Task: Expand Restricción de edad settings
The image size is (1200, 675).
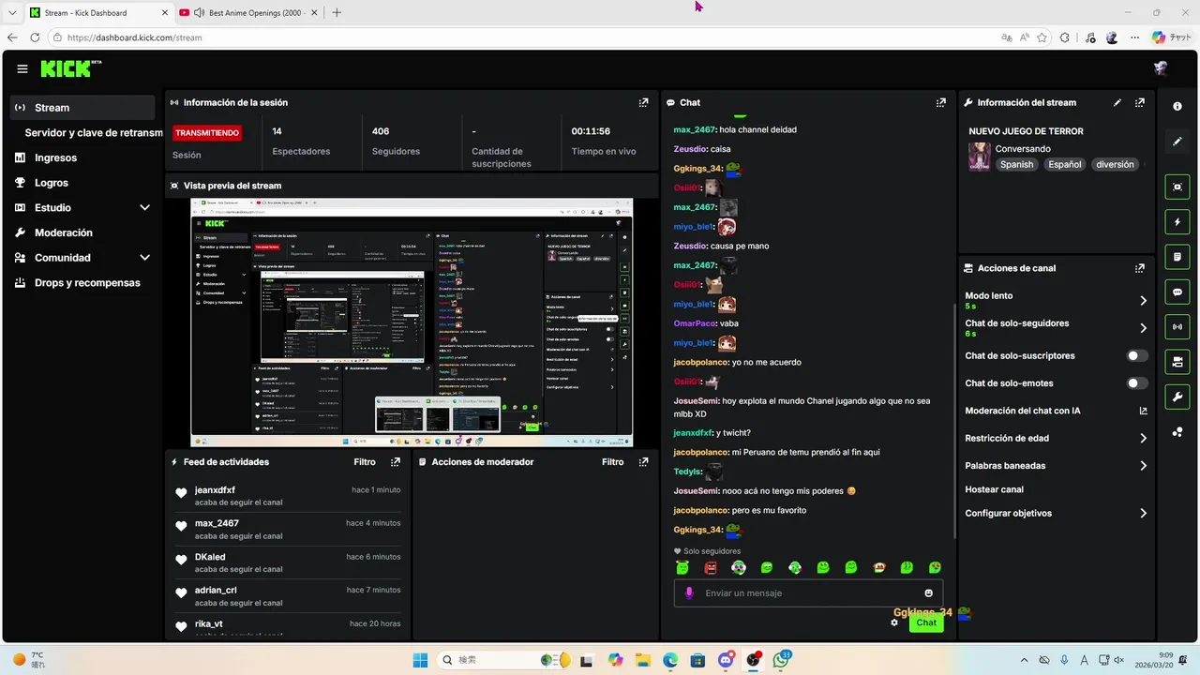Action: point(1143,438)
